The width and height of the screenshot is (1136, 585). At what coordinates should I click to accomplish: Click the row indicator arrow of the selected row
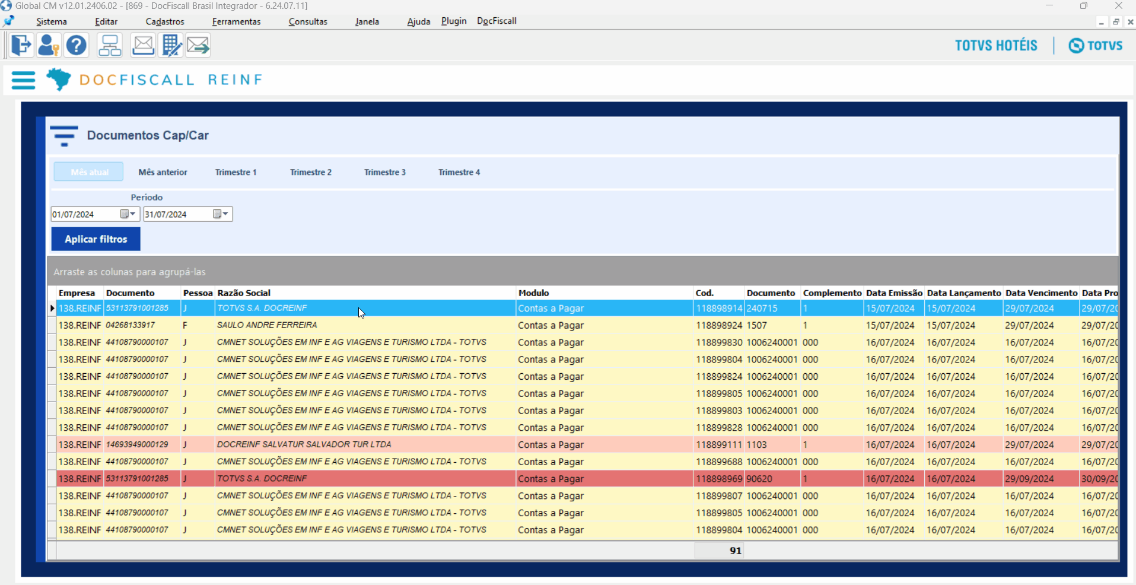coord(52,309)
